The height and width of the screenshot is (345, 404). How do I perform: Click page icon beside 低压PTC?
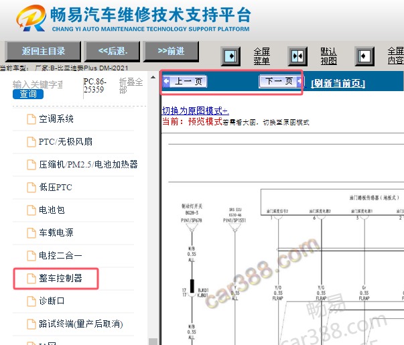pyautogui.click(x=31, y=188)
